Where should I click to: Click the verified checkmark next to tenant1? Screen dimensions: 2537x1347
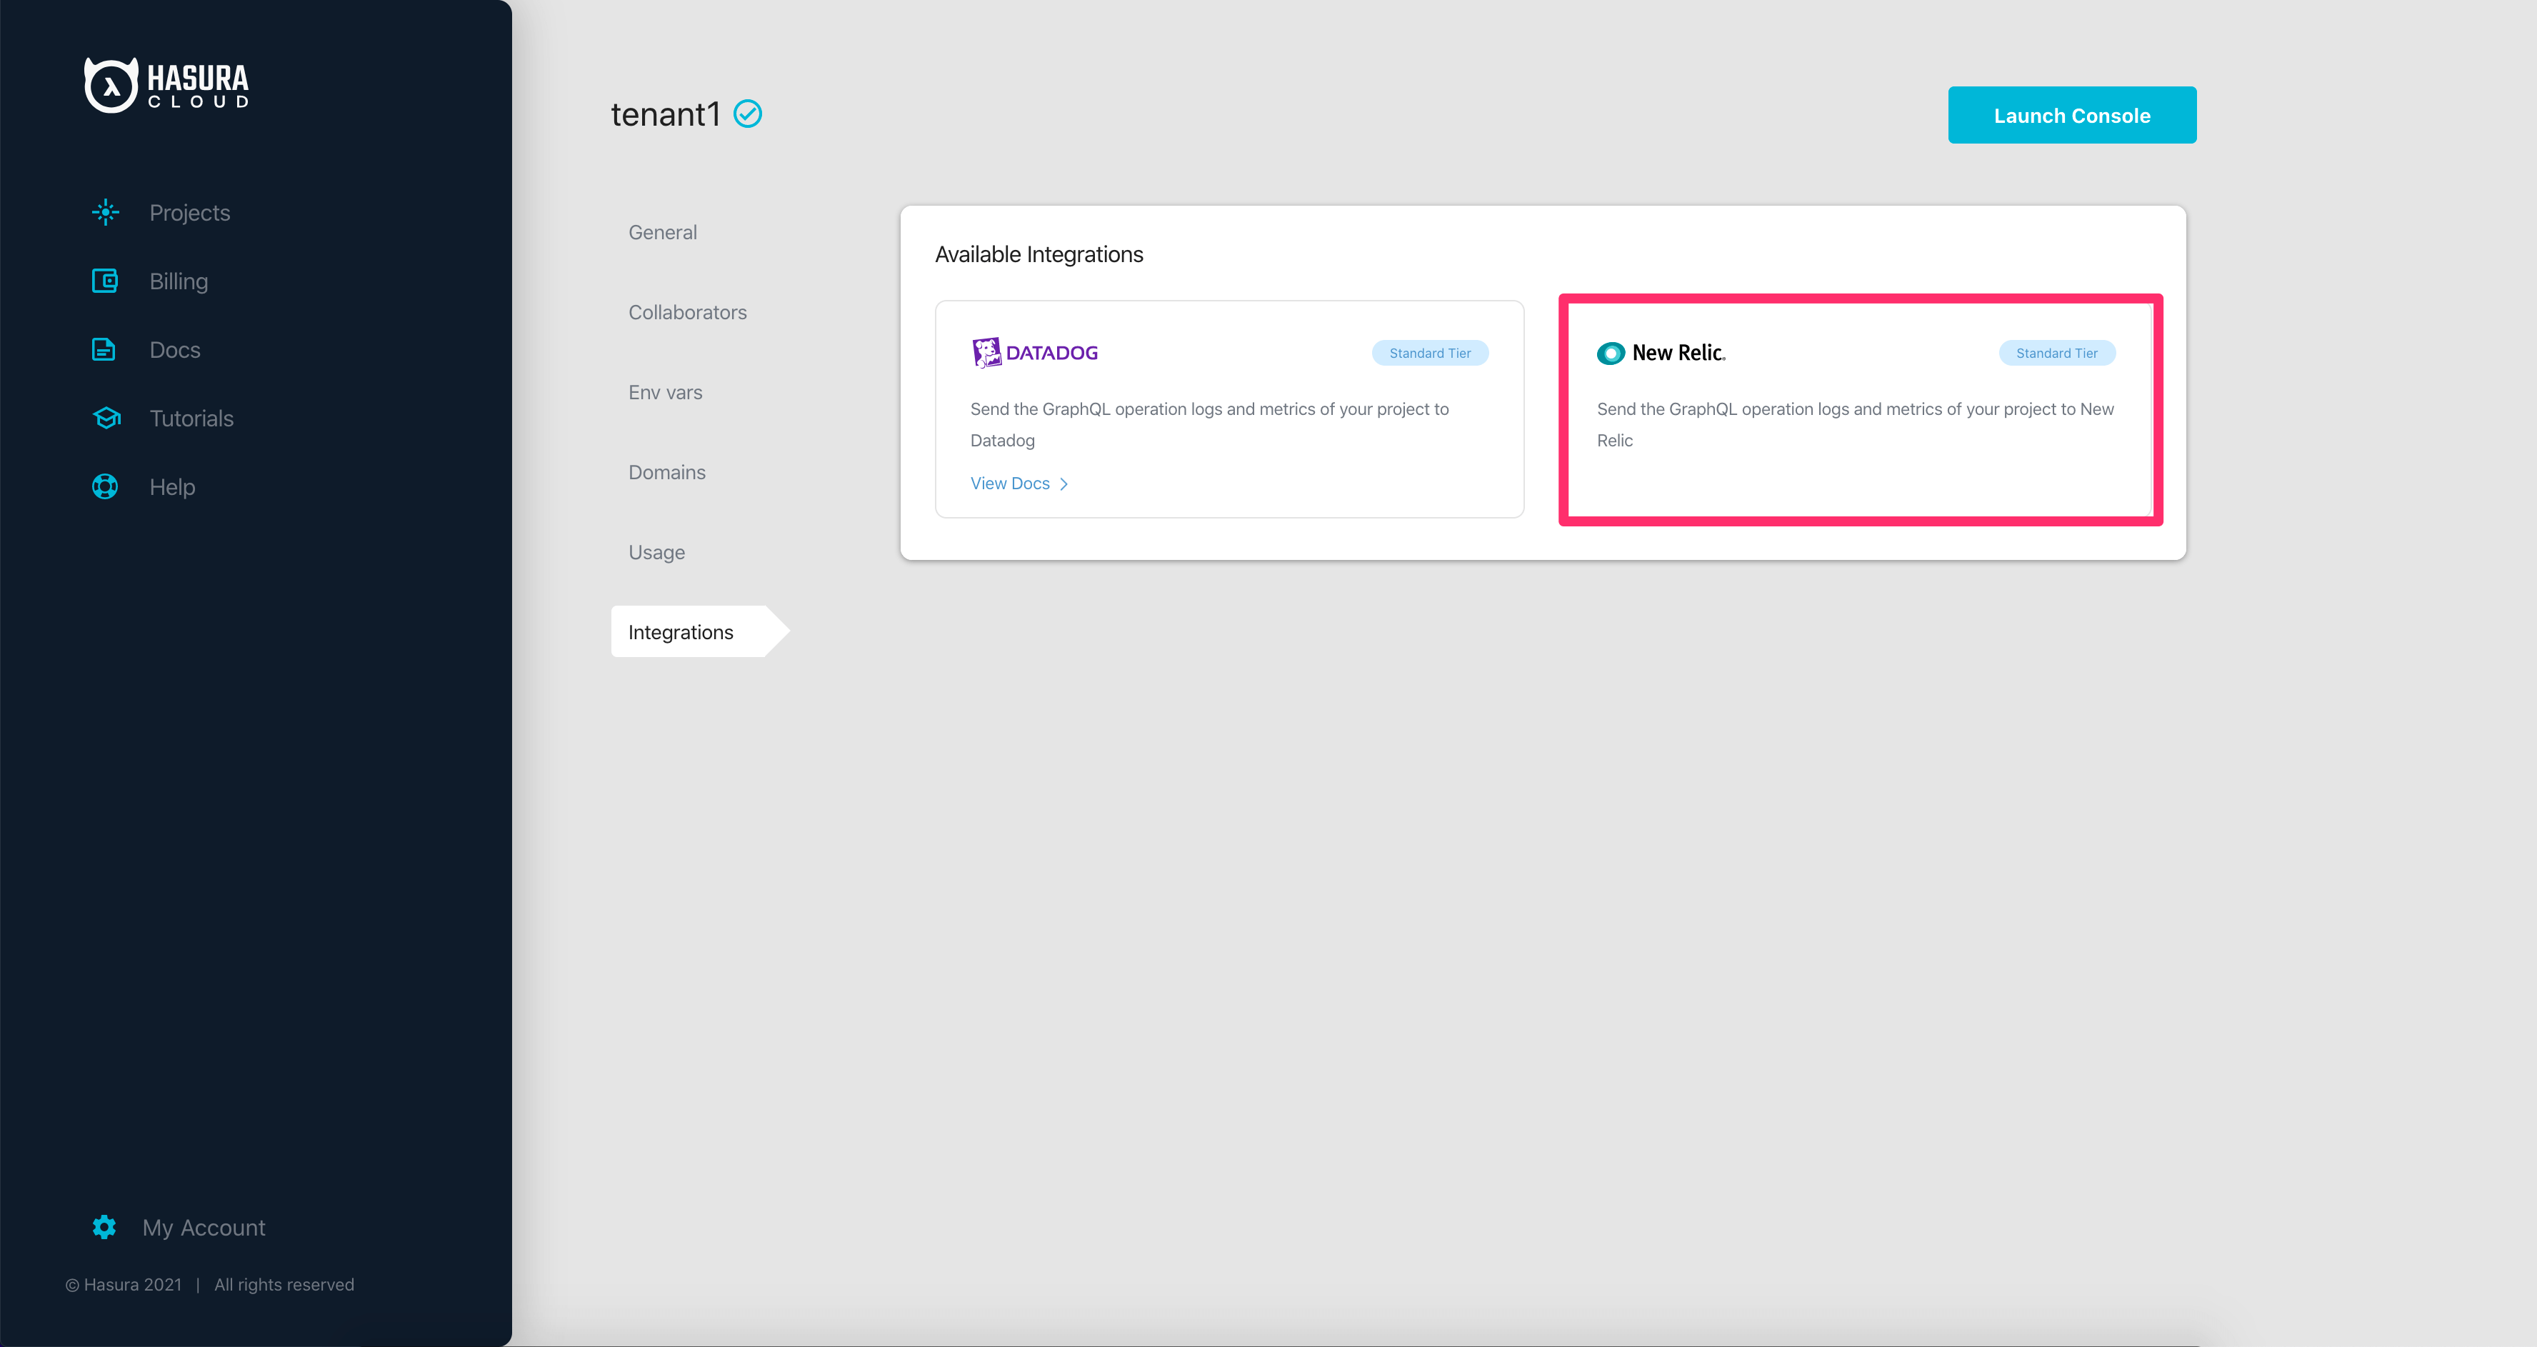click(x=748, y=114)
